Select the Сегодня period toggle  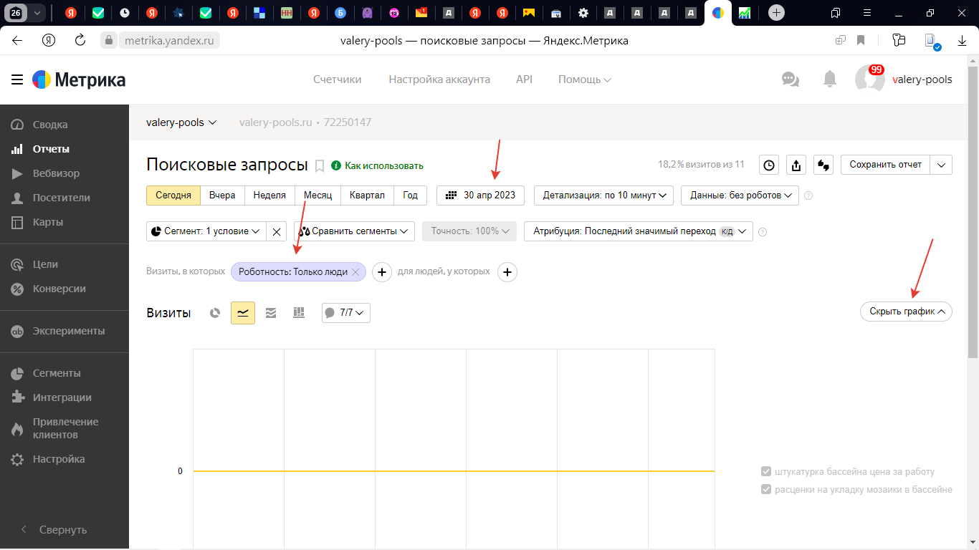[x=173, y=196]
